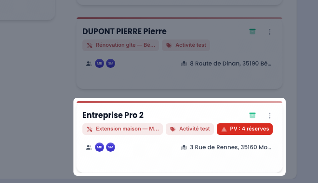Click the MB avatar on the DUPONT PIERRE card
Screen dimensions: 318x183
click(99, 64)
